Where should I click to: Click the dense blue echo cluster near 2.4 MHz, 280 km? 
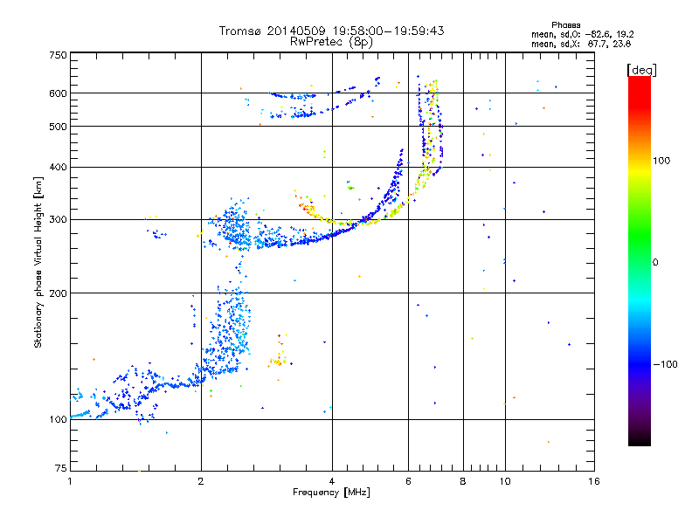pos(234,227)
